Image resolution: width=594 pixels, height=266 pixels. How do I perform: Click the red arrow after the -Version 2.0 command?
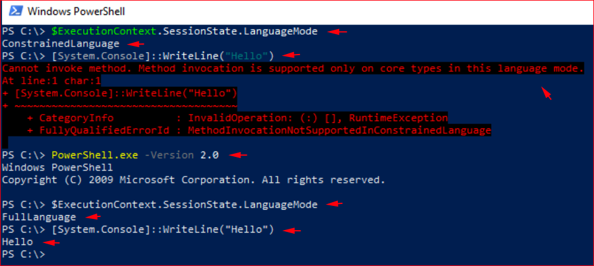pyautogui.click(x=238, y=155)
